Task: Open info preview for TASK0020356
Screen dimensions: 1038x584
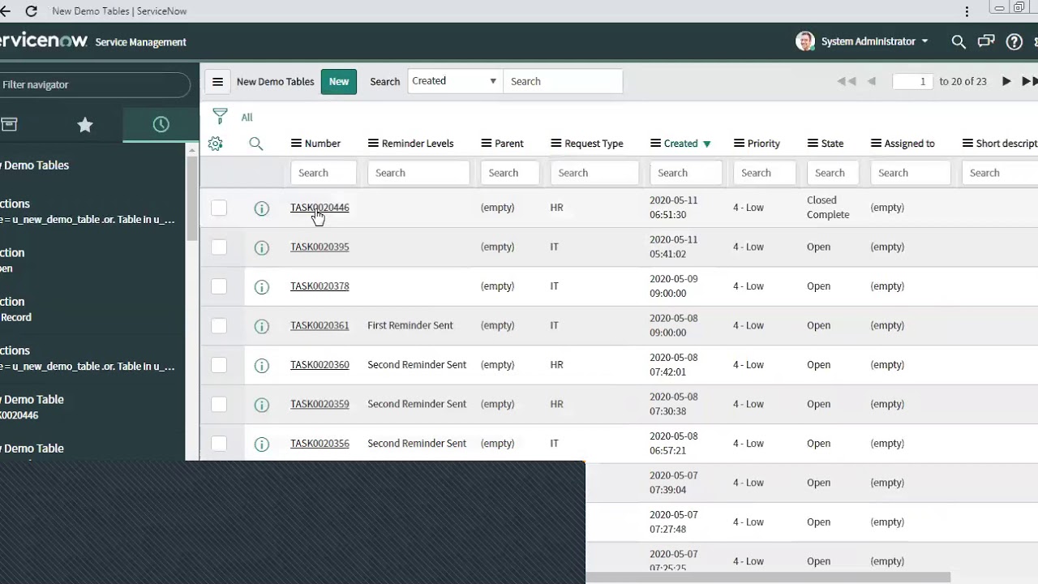Action: (261, 444)
